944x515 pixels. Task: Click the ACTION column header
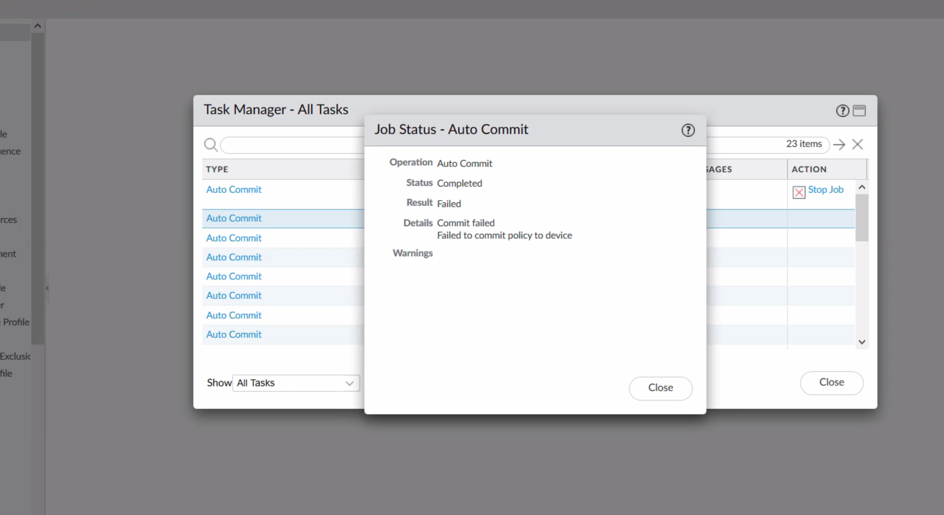(x=809, y=169)
